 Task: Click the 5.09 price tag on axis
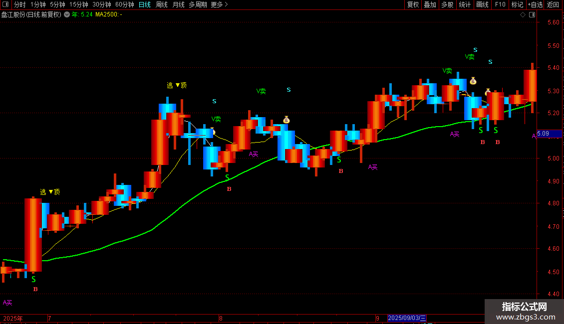pyautogui.click(x=549, y=134)
